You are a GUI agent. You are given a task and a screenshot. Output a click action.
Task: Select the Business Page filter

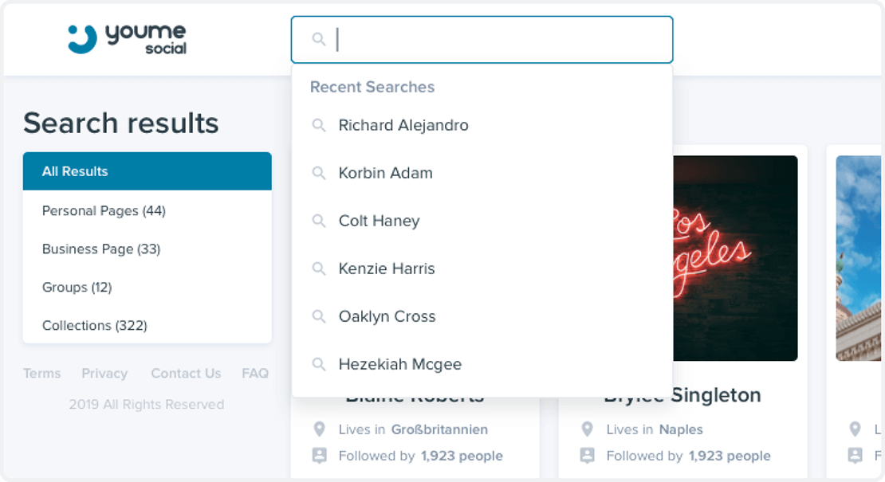tap(103, 249)
